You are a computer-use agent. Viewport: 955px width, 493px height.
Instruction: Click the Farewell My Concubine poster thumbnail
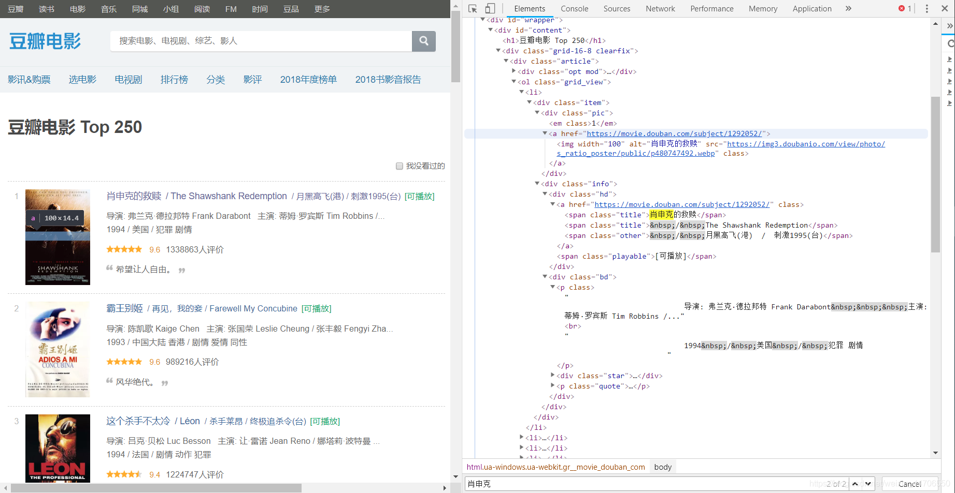coord(58,350)
